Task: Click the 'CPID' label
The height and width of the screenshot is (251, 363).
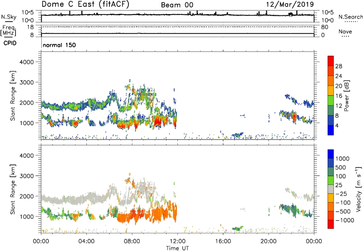Action: [x=10, y=43]
